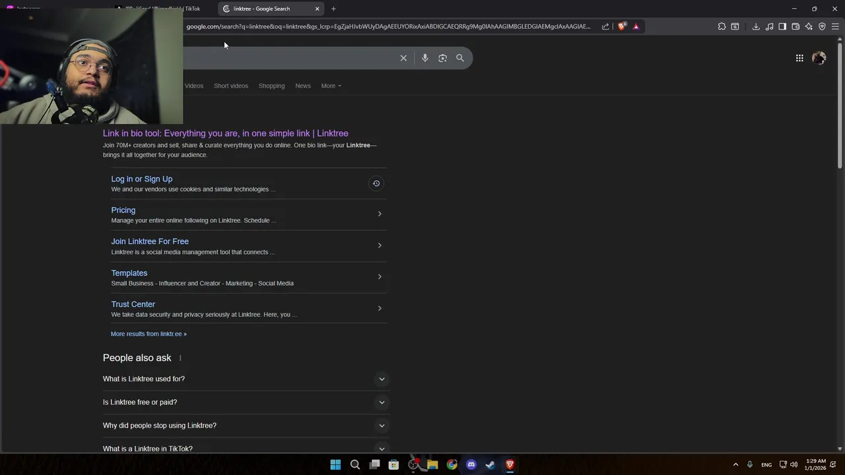Viewport: 845px width, 475px height.
Task: Open the Linktree main result title
Action: pyautogui.click(x=226, y=133)
